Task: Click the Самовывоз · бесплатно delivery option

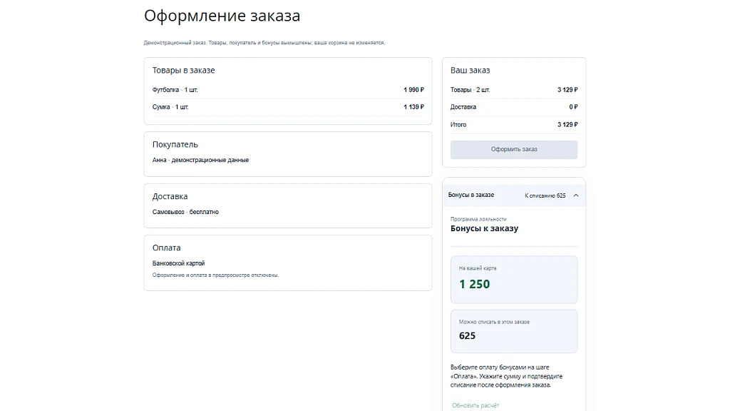Action: coord(185,212)
